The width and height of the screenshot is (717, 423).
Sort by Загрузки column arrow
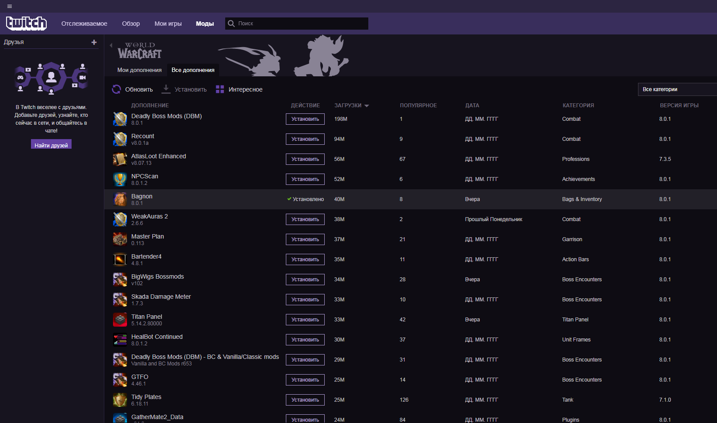[367, 106]
